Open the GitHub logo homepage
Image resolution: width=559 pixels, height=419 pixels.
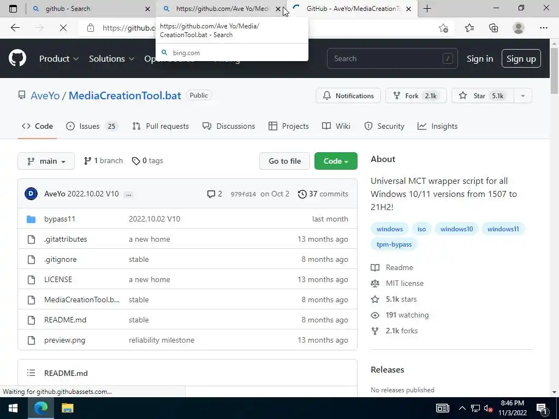[x=17, y=58]
